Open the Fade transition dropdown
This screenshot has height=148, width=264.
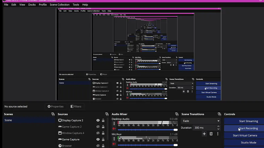(201, 121)
